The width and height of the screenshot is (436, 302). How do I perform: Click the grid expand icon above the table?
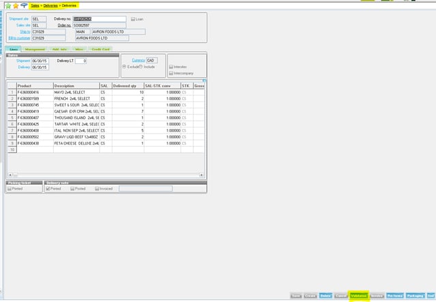pyautogui.click(x=204, y=80)
